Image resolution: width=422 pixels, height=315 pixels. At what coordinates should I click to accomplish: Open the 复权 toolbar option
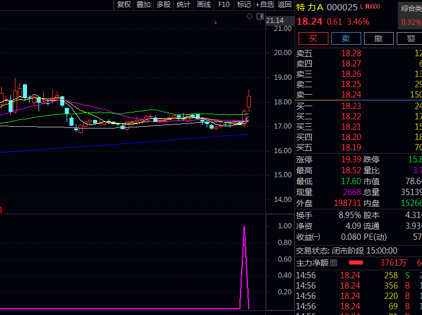[124, 5]
